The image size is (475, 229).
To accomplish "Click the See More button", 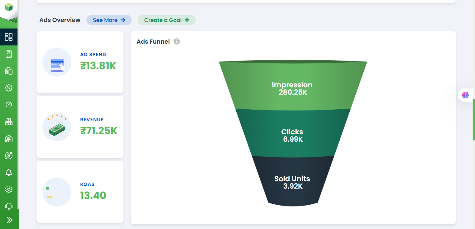I will [109, 20].
